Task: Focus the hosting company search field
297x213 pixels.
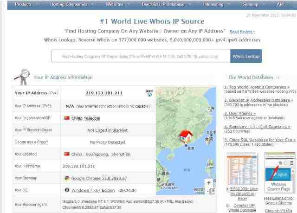Action: [141, 56]
